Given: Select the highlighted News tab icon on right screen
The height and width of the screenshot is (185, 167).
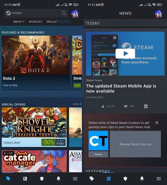Looking at the screenshot, I should tap(109, 179).
